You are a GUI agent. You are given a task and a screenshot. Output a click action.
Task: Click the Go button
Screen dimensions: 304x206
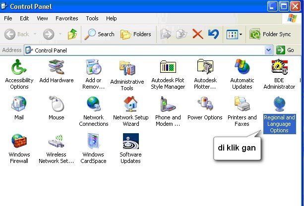click(x=285, y=50)
